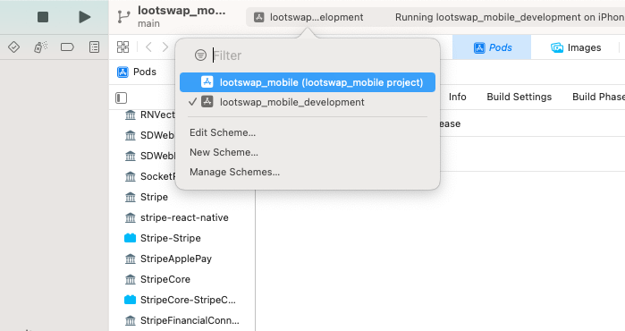625x331 pixels.
Task: Select the StripeFinancialConn... target
Action: 183,320
